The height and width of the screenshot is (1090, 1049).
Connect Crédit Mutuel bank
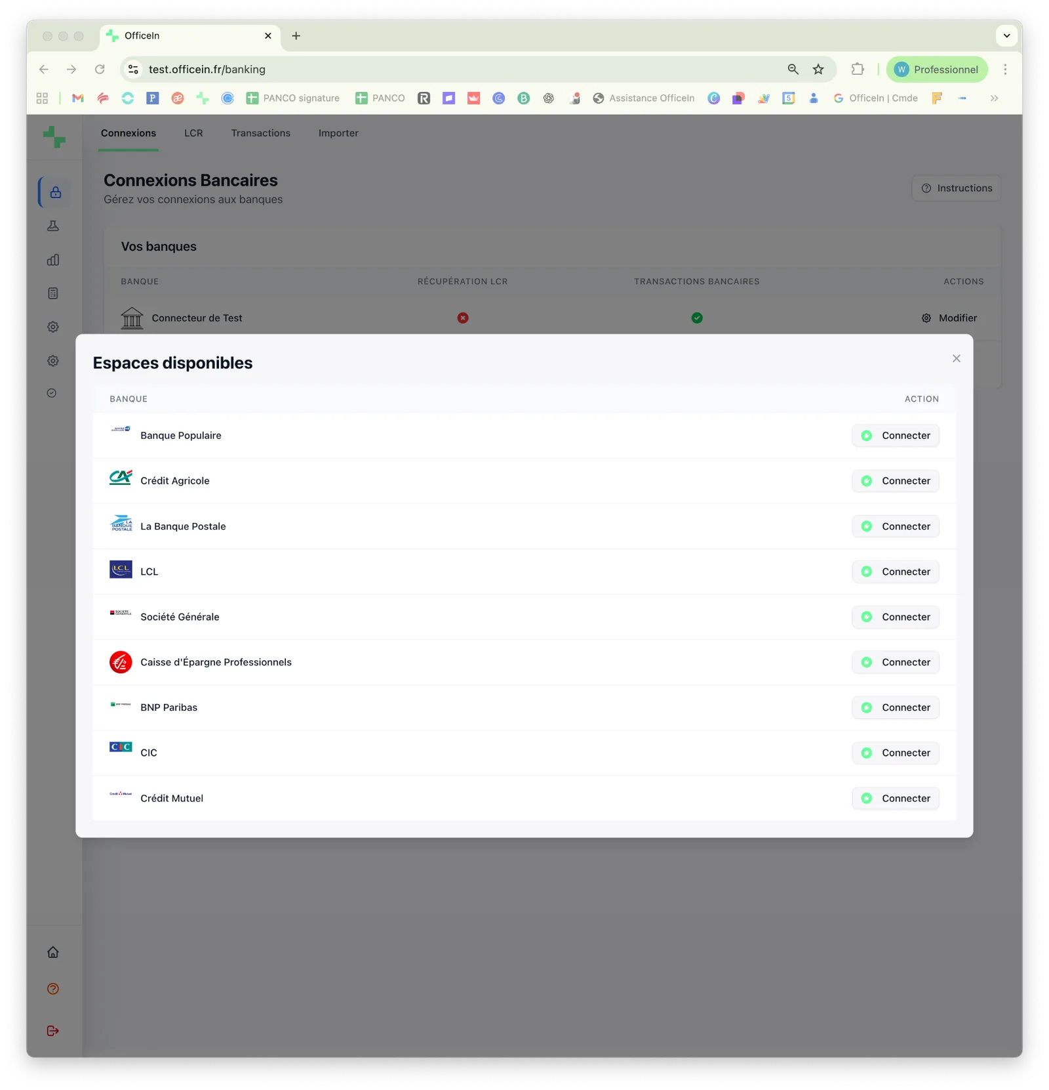click(896, 798)
